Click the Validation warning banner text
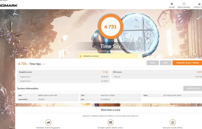Viewport: 202px width, 129px height. 91,56
